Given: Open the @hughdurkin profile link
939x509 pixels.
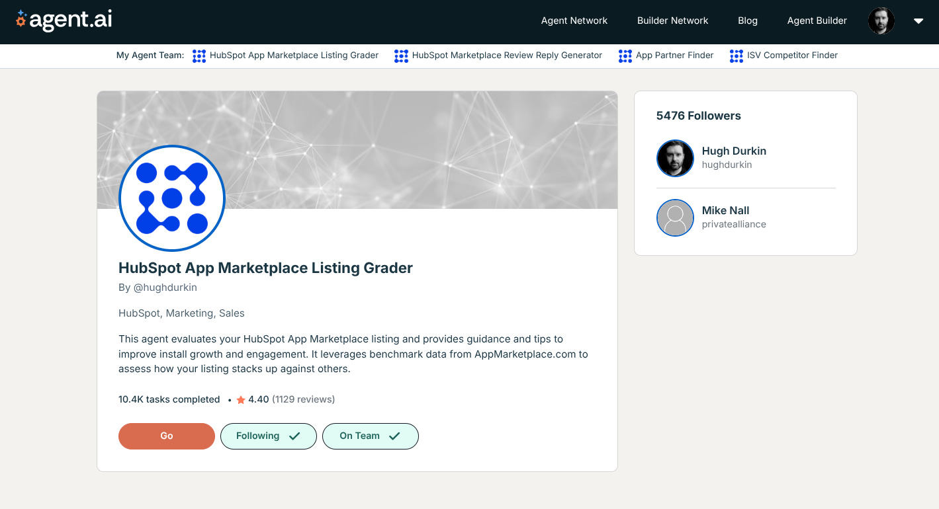Looking at the screenshot, I should point(165,287).
